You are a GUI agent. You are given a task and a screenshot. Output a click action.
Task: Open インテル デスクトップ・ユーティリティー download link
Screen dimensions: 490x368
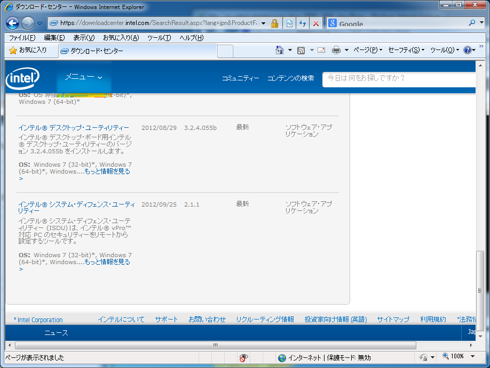point(74,128)
